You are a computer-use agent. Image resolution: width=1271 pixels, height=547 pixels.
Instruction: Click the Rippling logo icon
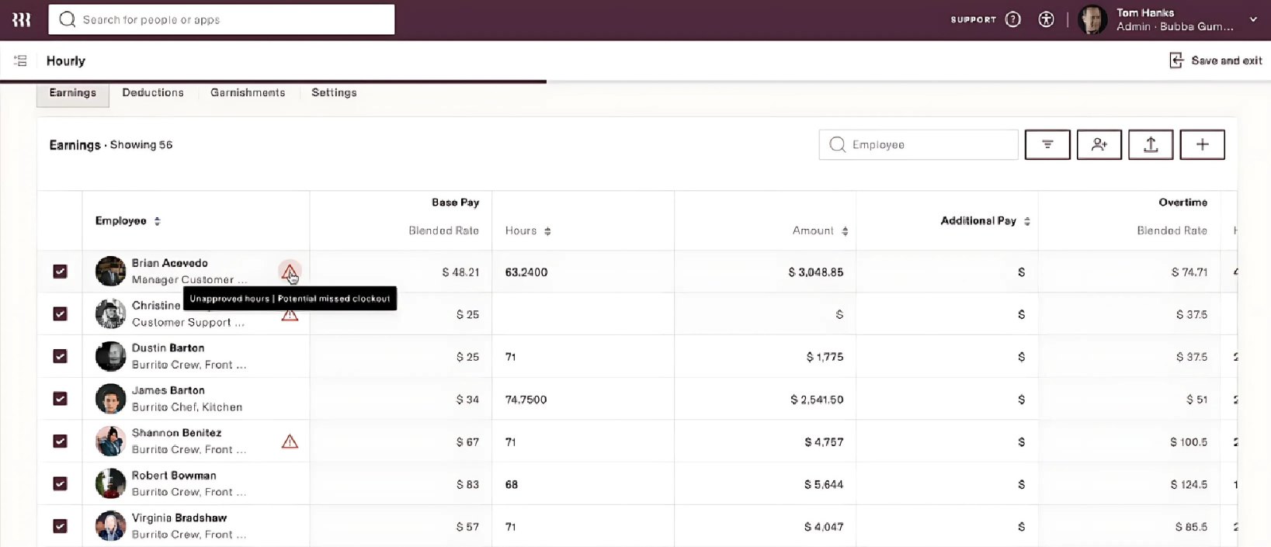pos(21,19)
